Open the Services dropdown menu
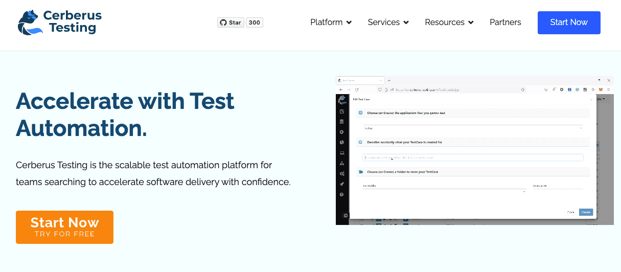 [388, 22]
